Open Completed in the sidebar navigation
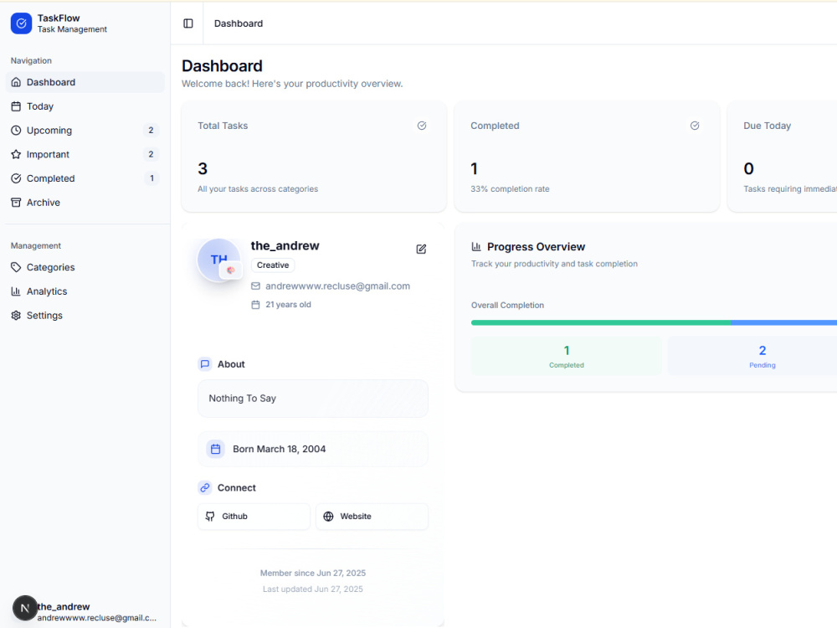Screen dimensions: 837x628 tap(85, 178)
